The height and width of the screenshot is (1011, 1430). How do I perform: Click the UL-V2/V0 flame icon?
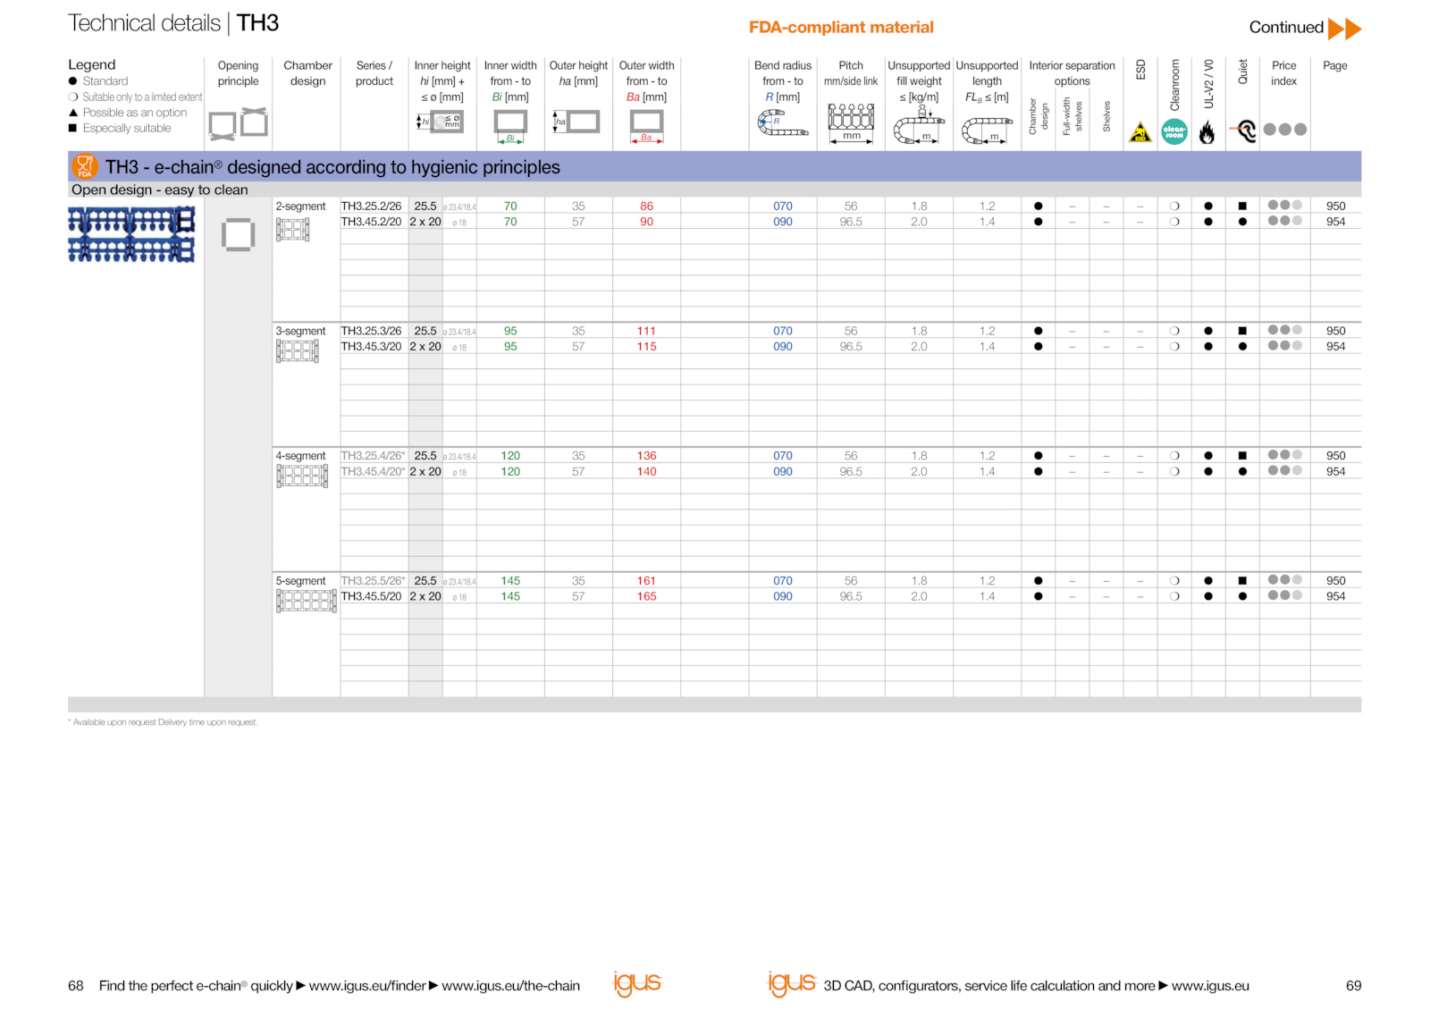(x=1207, y=132)
